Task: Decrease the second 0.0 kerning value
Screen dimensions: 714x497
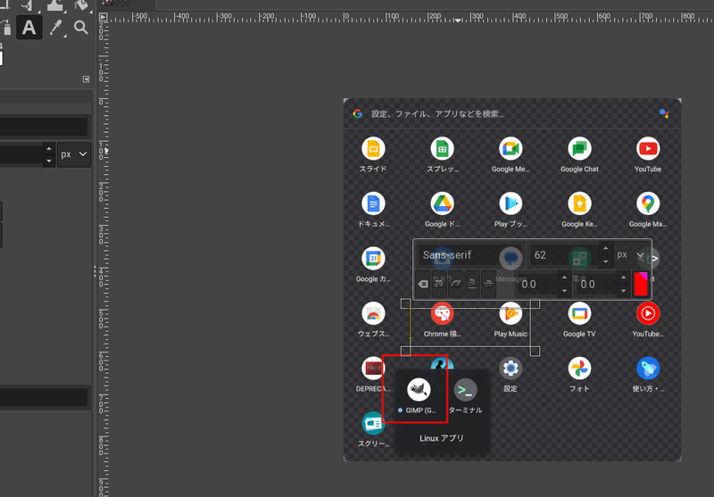Action: click(x=623, y=290)
